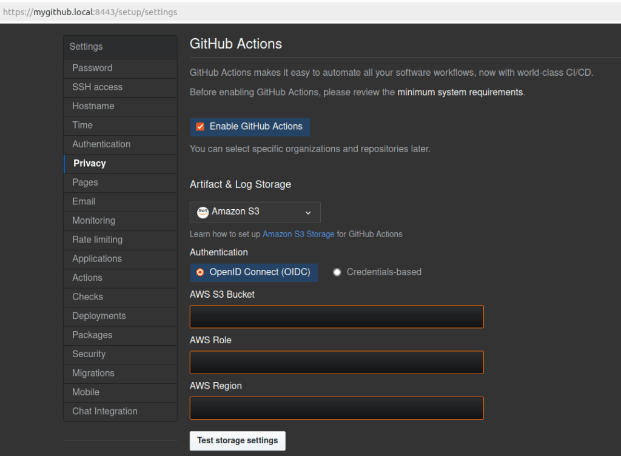Click the AWS Role label
Image resolution: width=621 pixels, height=456 pixels.
pos(210,340)
